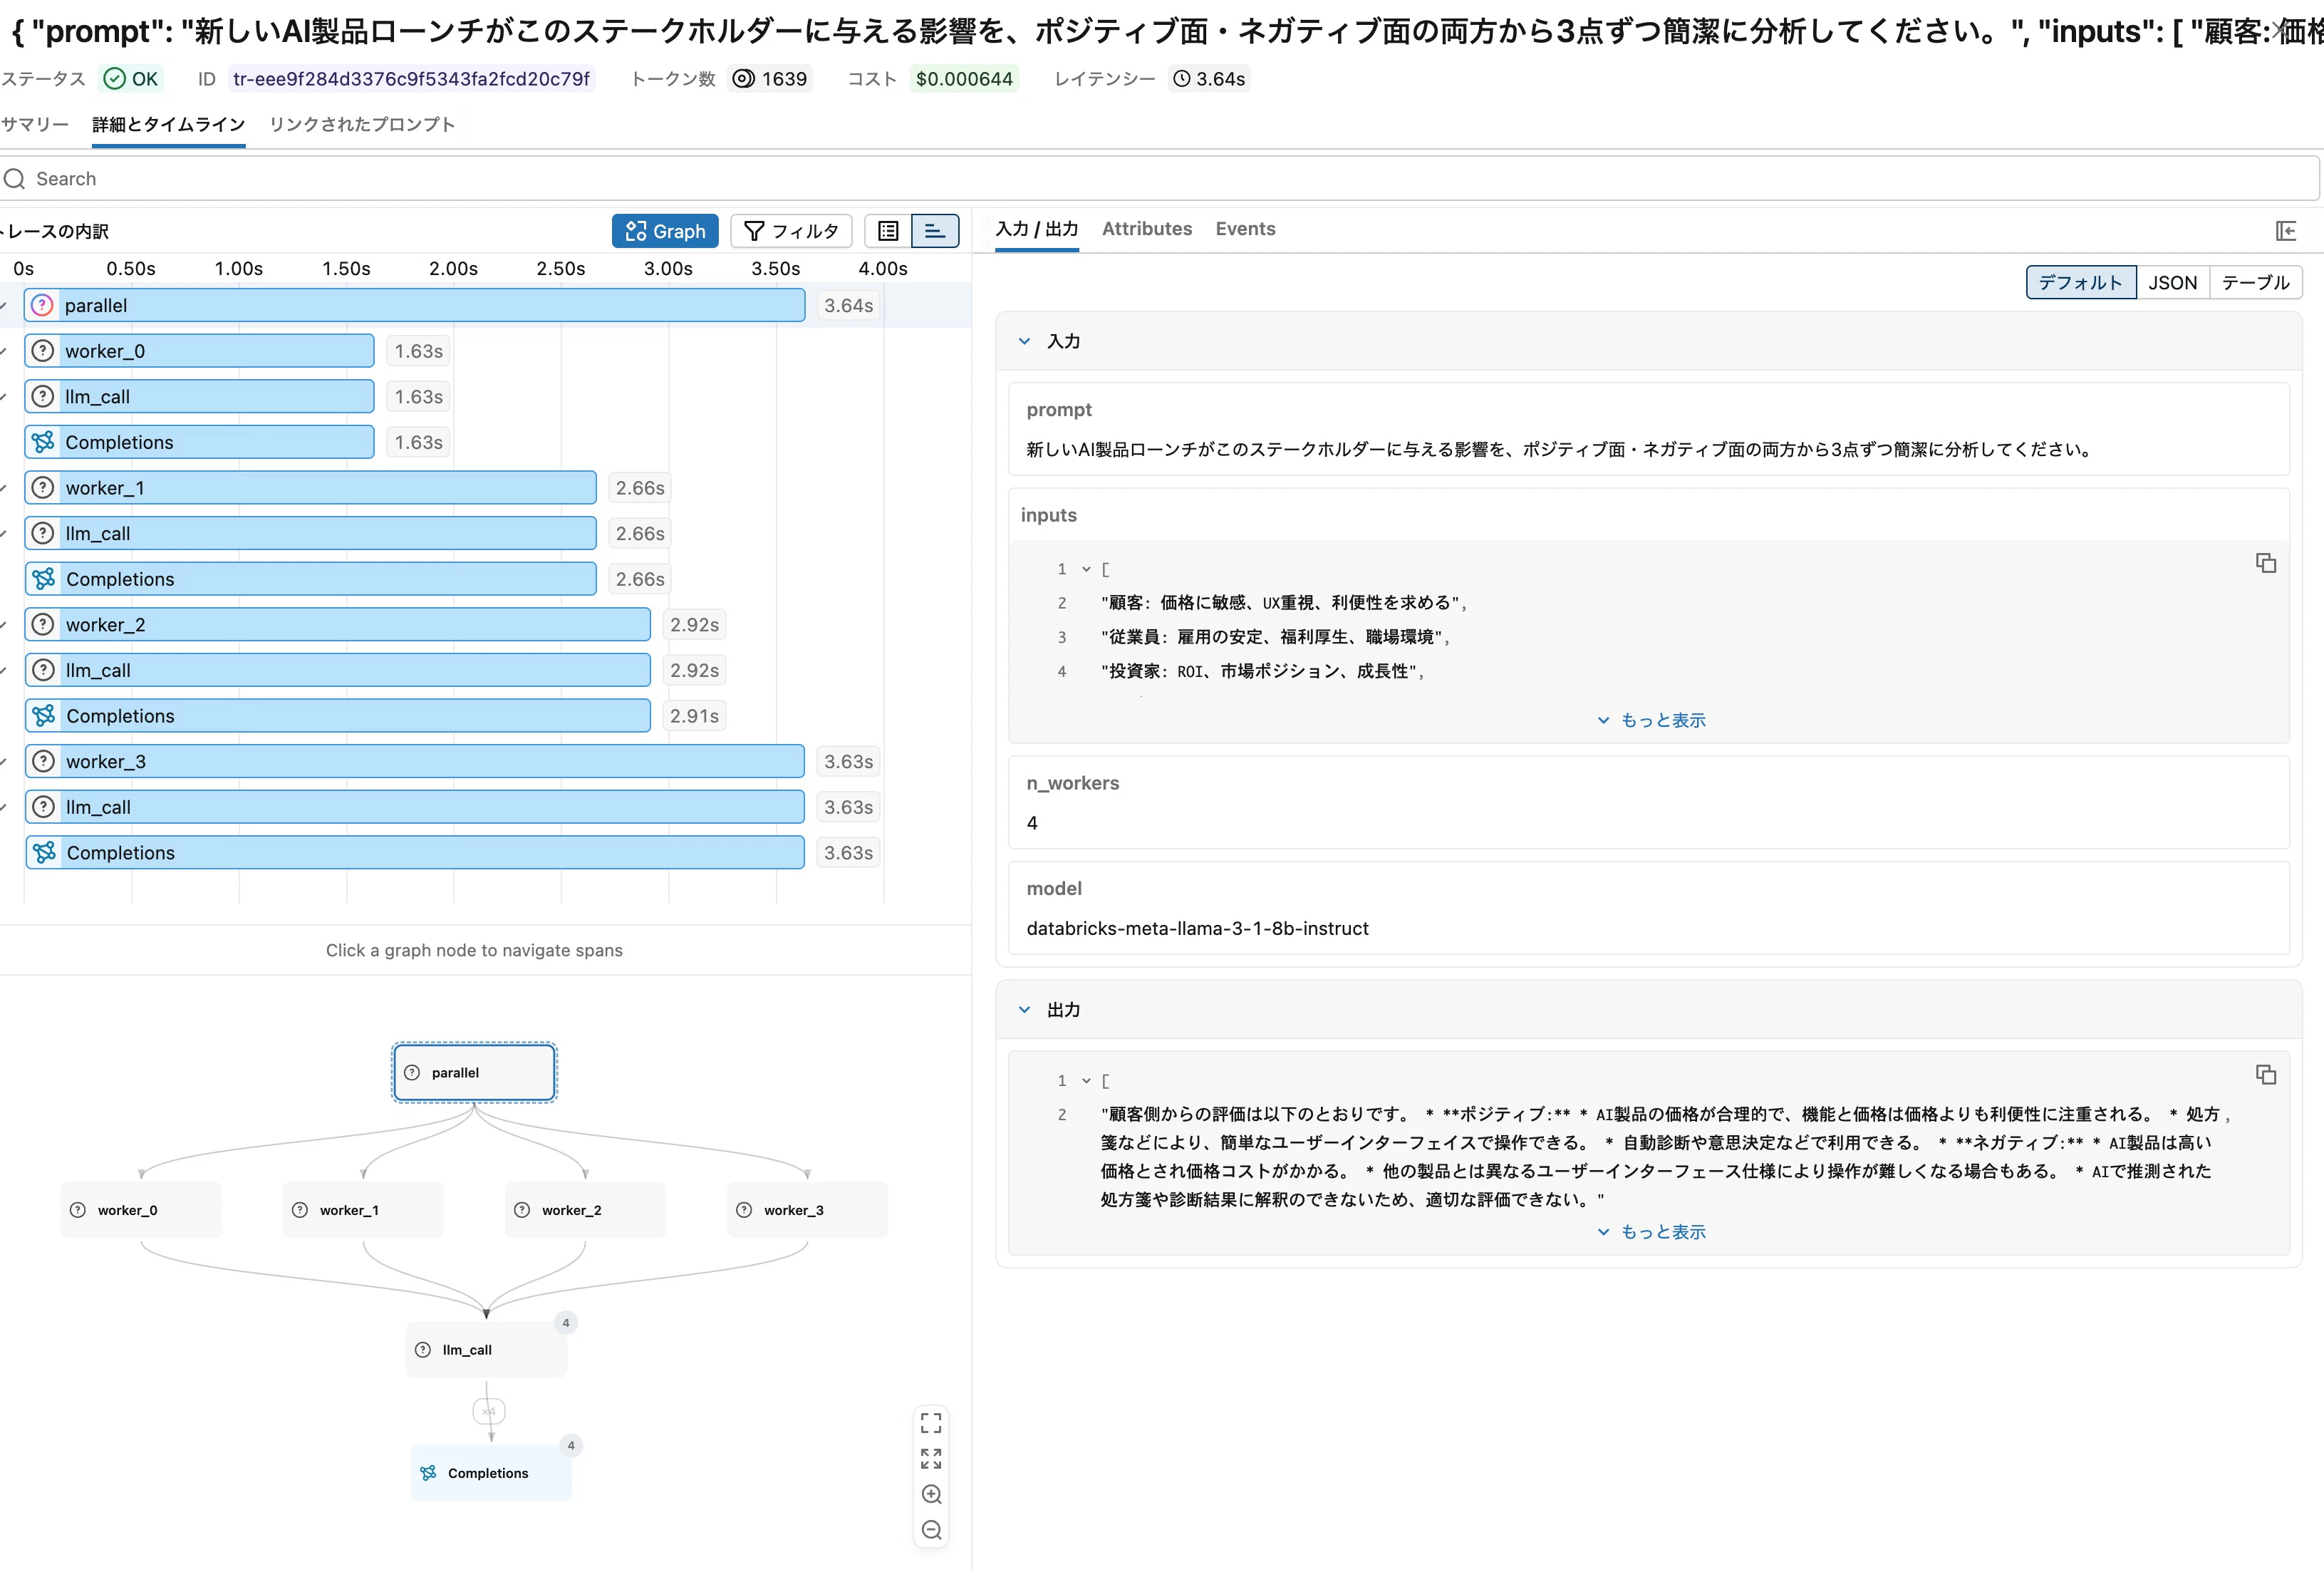Open the 詳細とタイムライン tab
The height and width of the screenshot is (1582, 2324).
[168, 125]
